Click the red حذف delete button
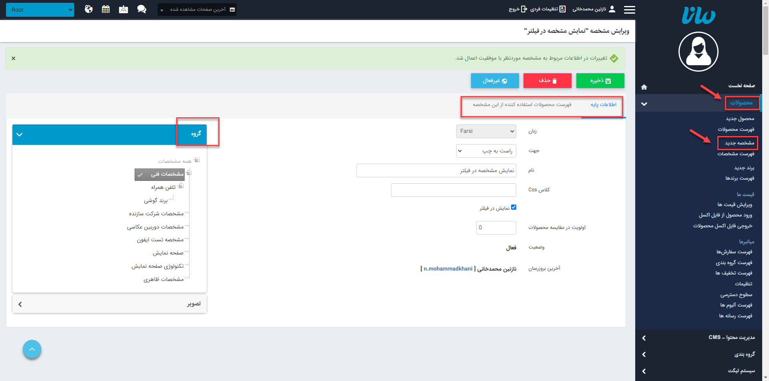 click(x=547, y=81)
